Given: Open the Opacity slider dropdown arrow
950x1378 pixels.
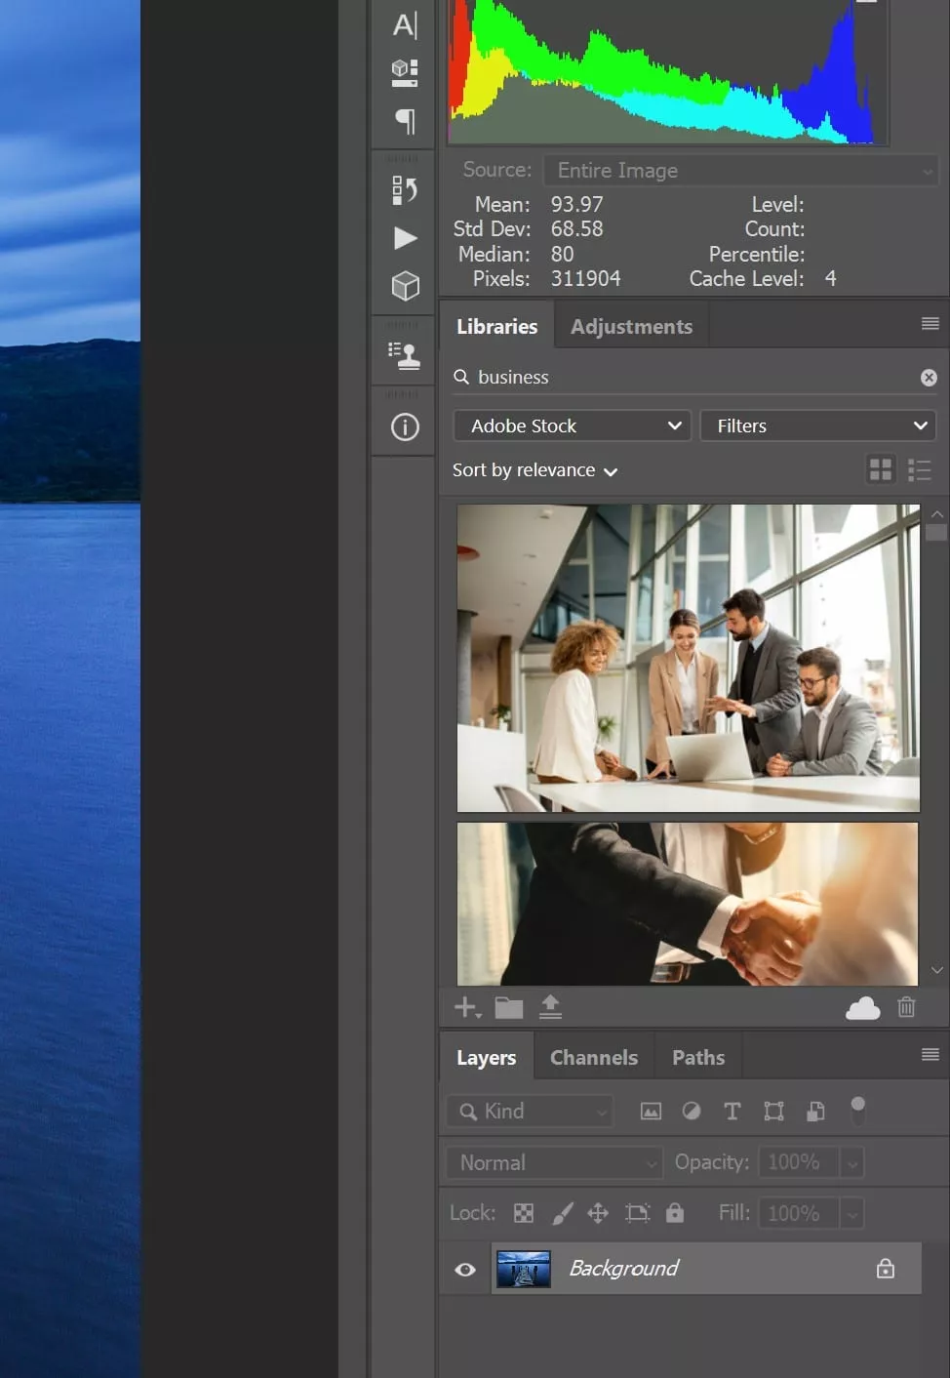Looking at the screenshot, I should [852, 1163].
